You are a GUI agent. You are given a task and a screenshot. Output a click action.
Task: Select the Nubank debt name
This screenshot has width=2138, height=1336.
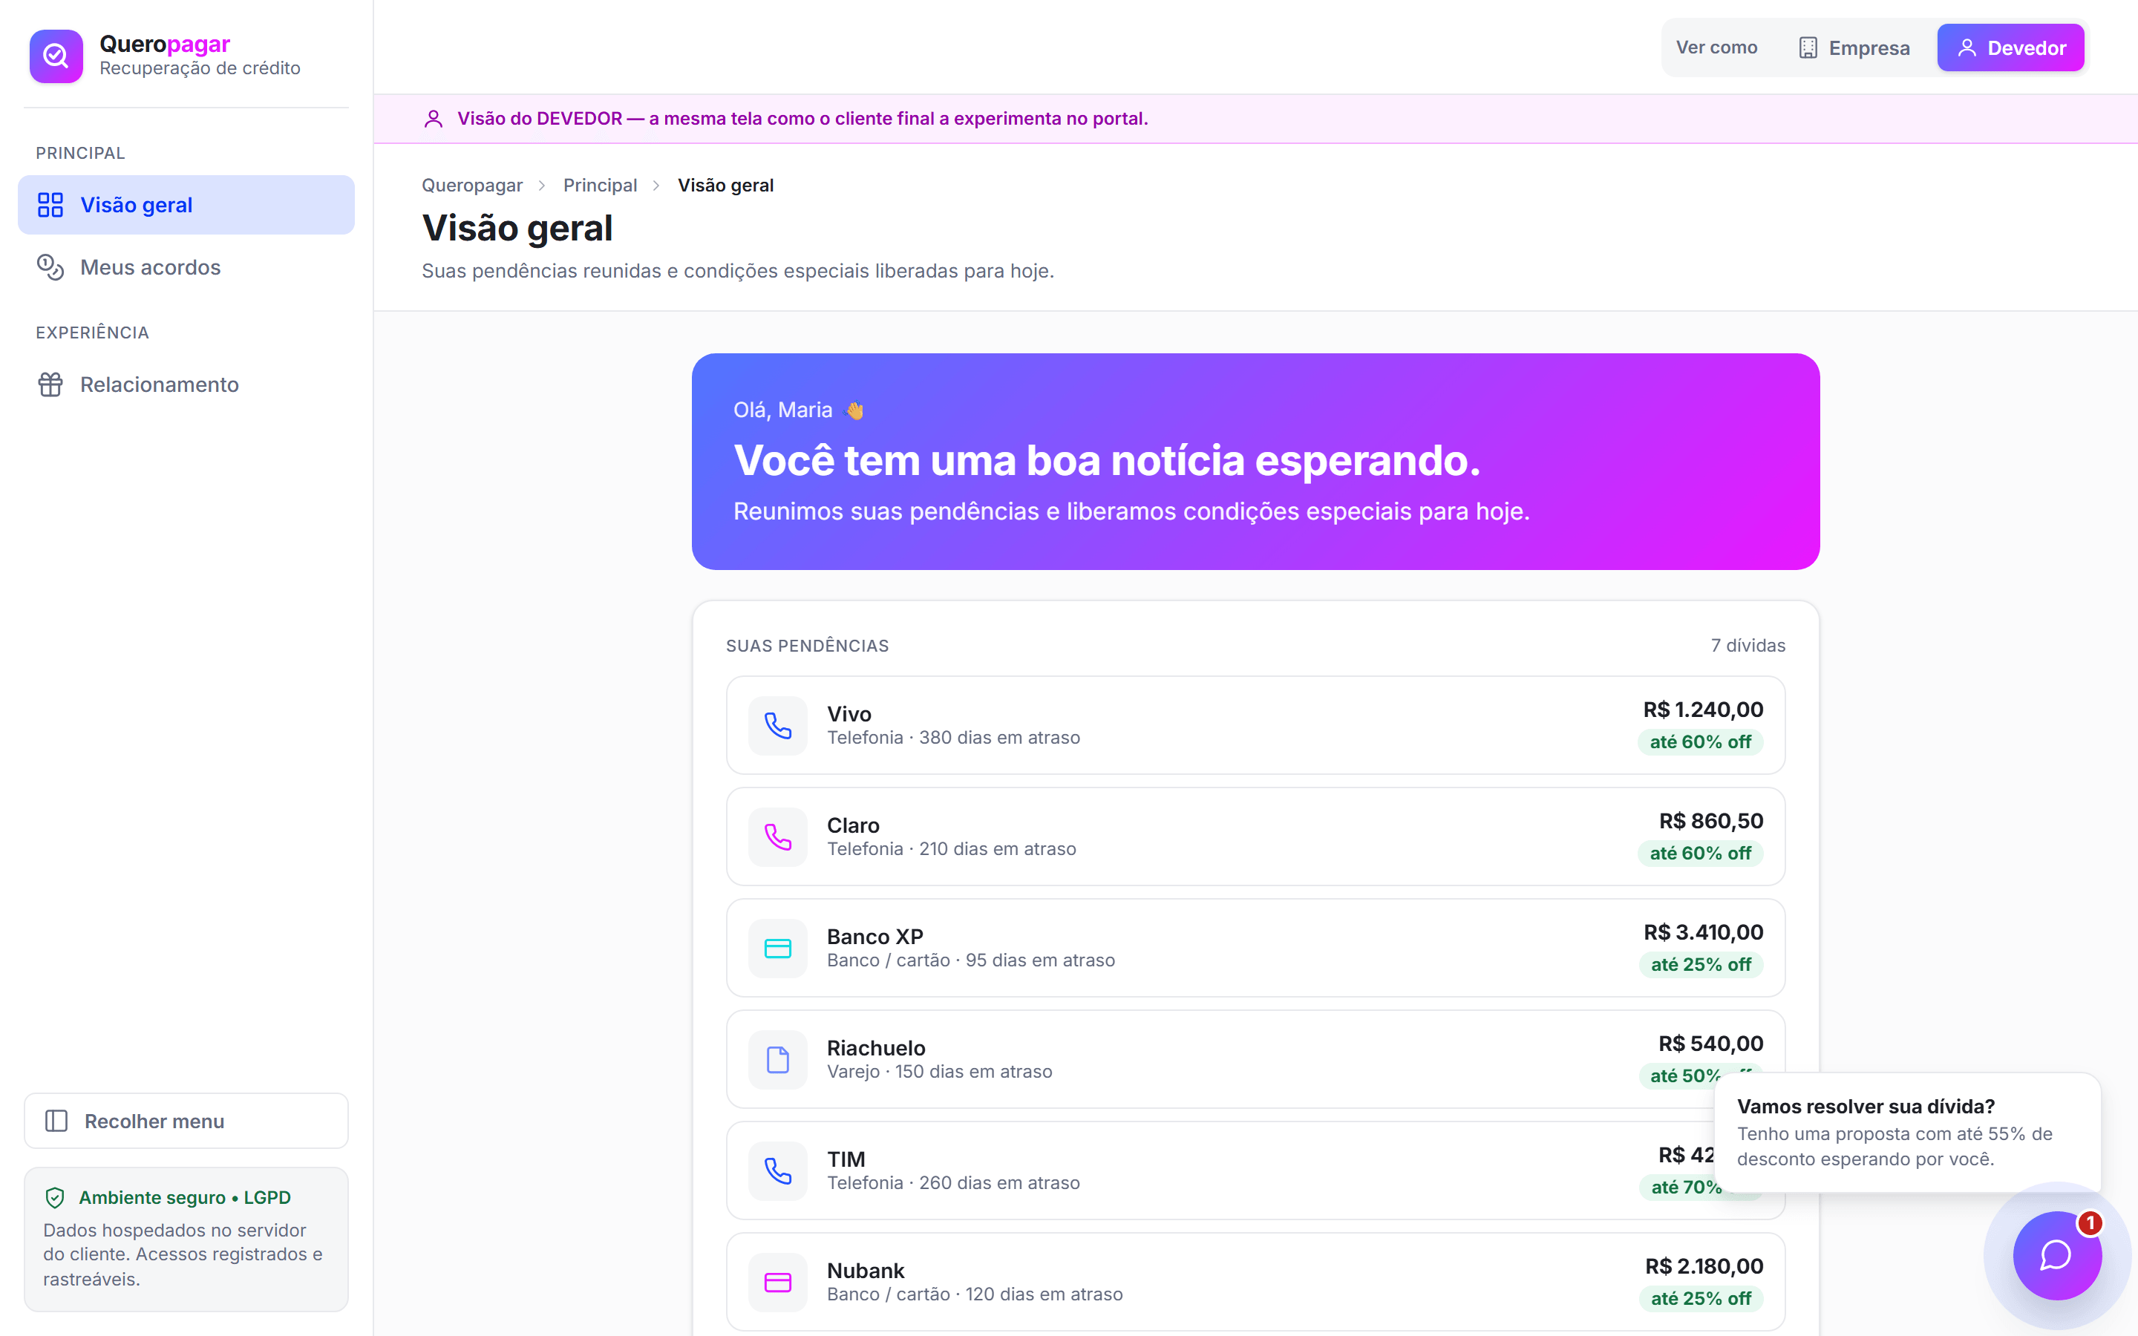(866, 1271)
